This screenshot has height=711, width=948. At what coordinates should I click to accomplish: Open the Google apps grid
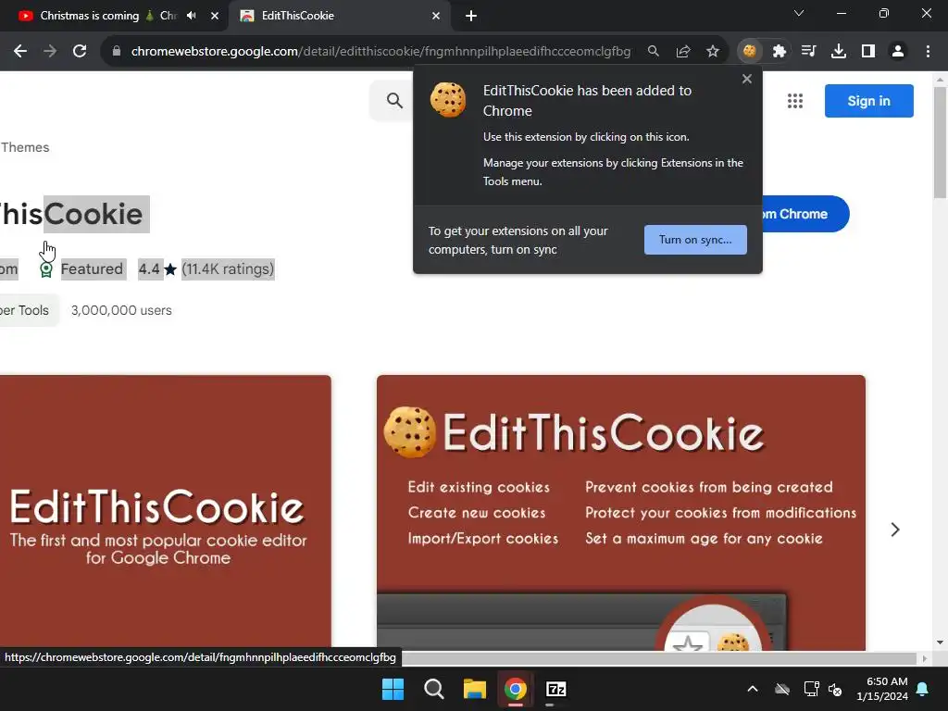click(x=795, y=101)
